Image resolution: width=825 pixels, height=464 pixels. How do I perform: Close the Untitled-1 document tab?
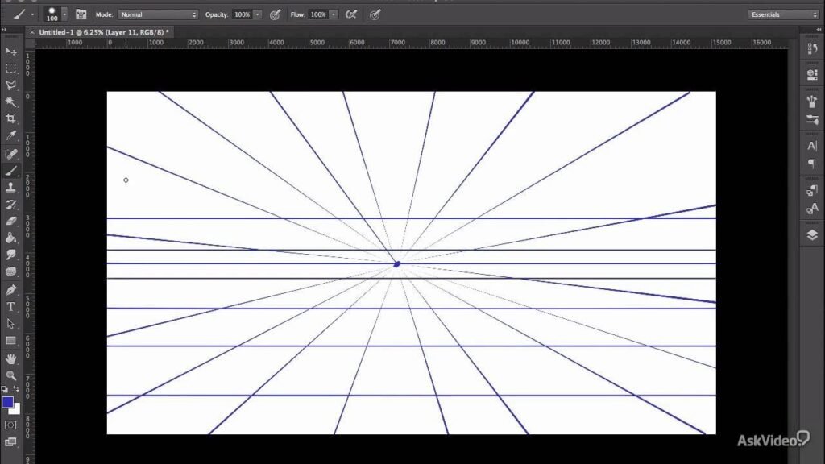(x=31, y=31)
